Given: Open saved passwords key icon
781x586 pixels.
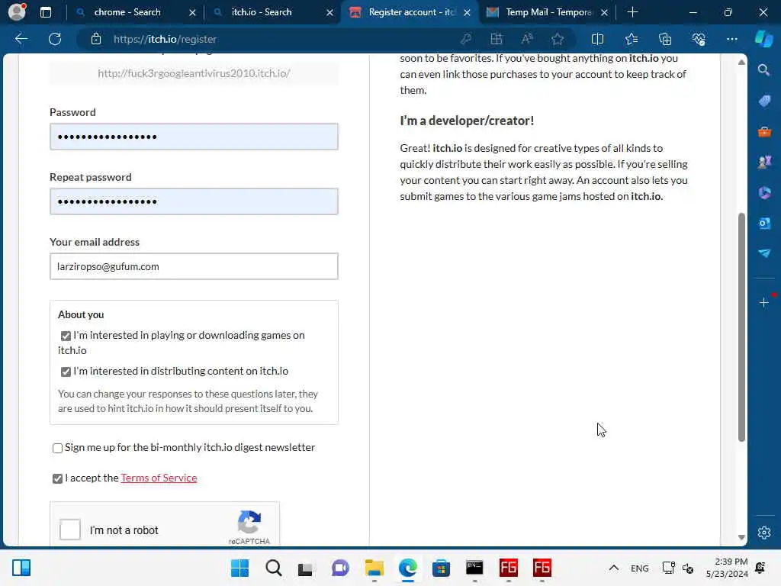Looking at the screenshot, I should tap(466, 39).
